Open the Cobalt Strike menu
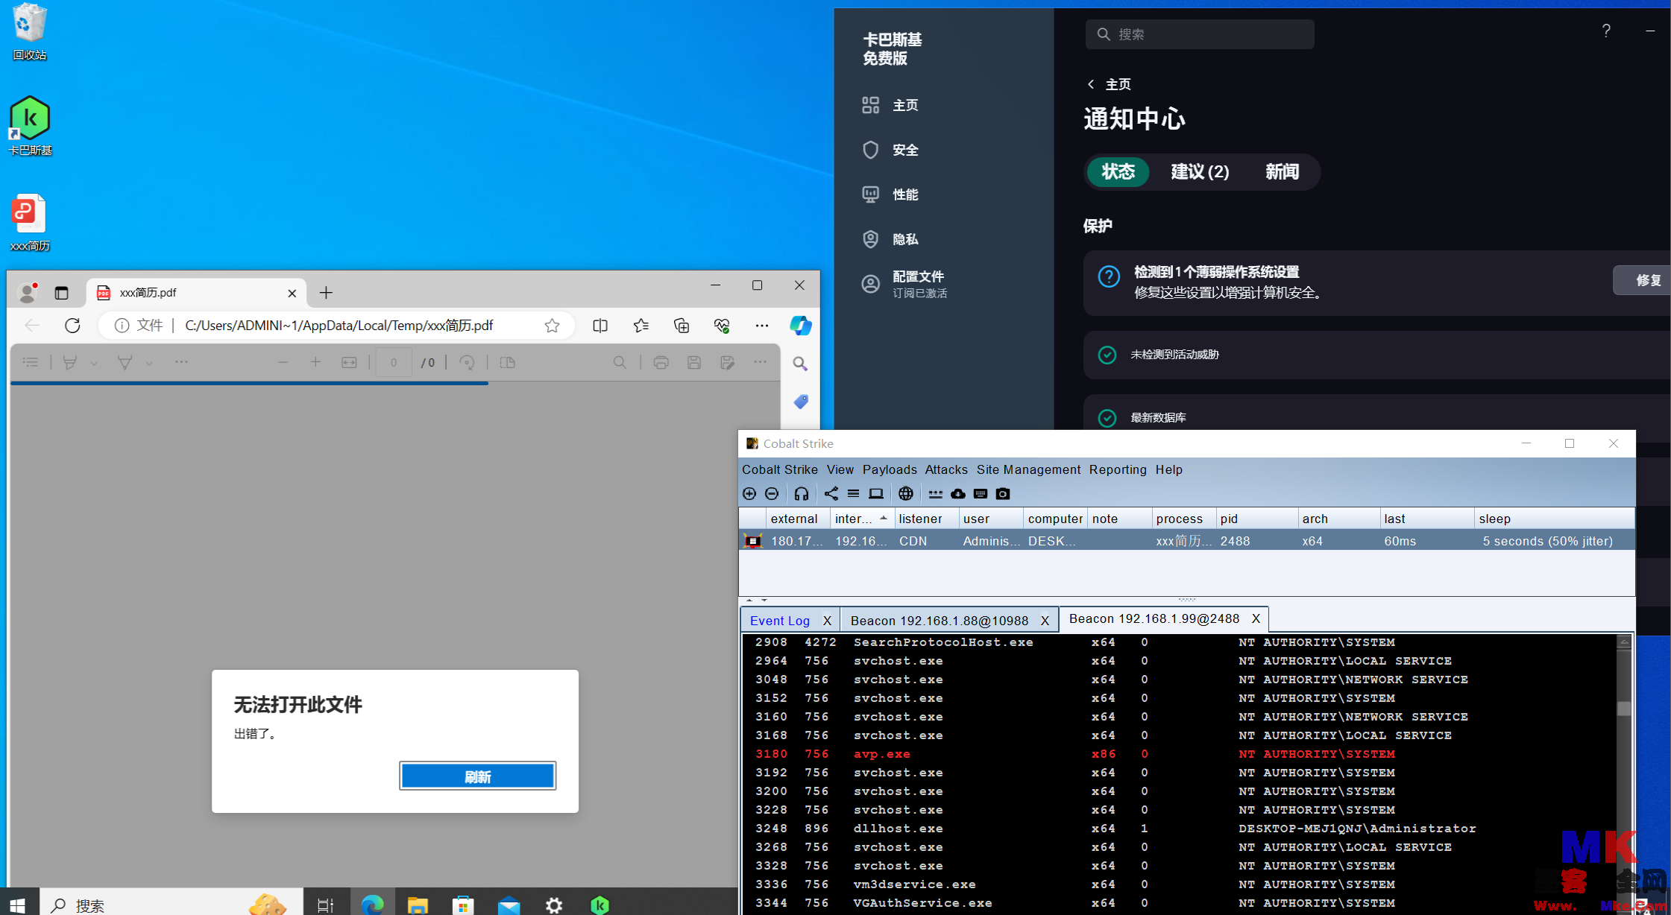The width and height of the screenshot is (1671, 915). pos(779,469)
